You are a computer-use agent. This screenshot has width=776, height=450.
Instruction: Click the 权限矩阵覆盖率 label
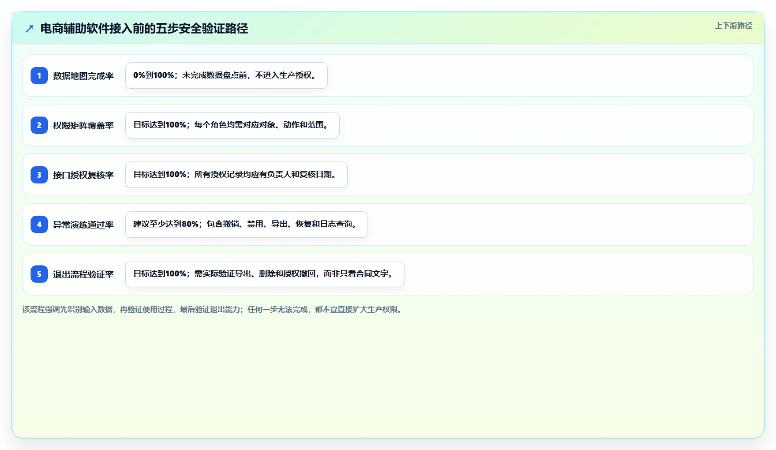83,125
